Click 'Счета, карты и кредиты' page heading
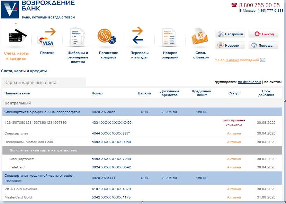 tap(24, 71)
